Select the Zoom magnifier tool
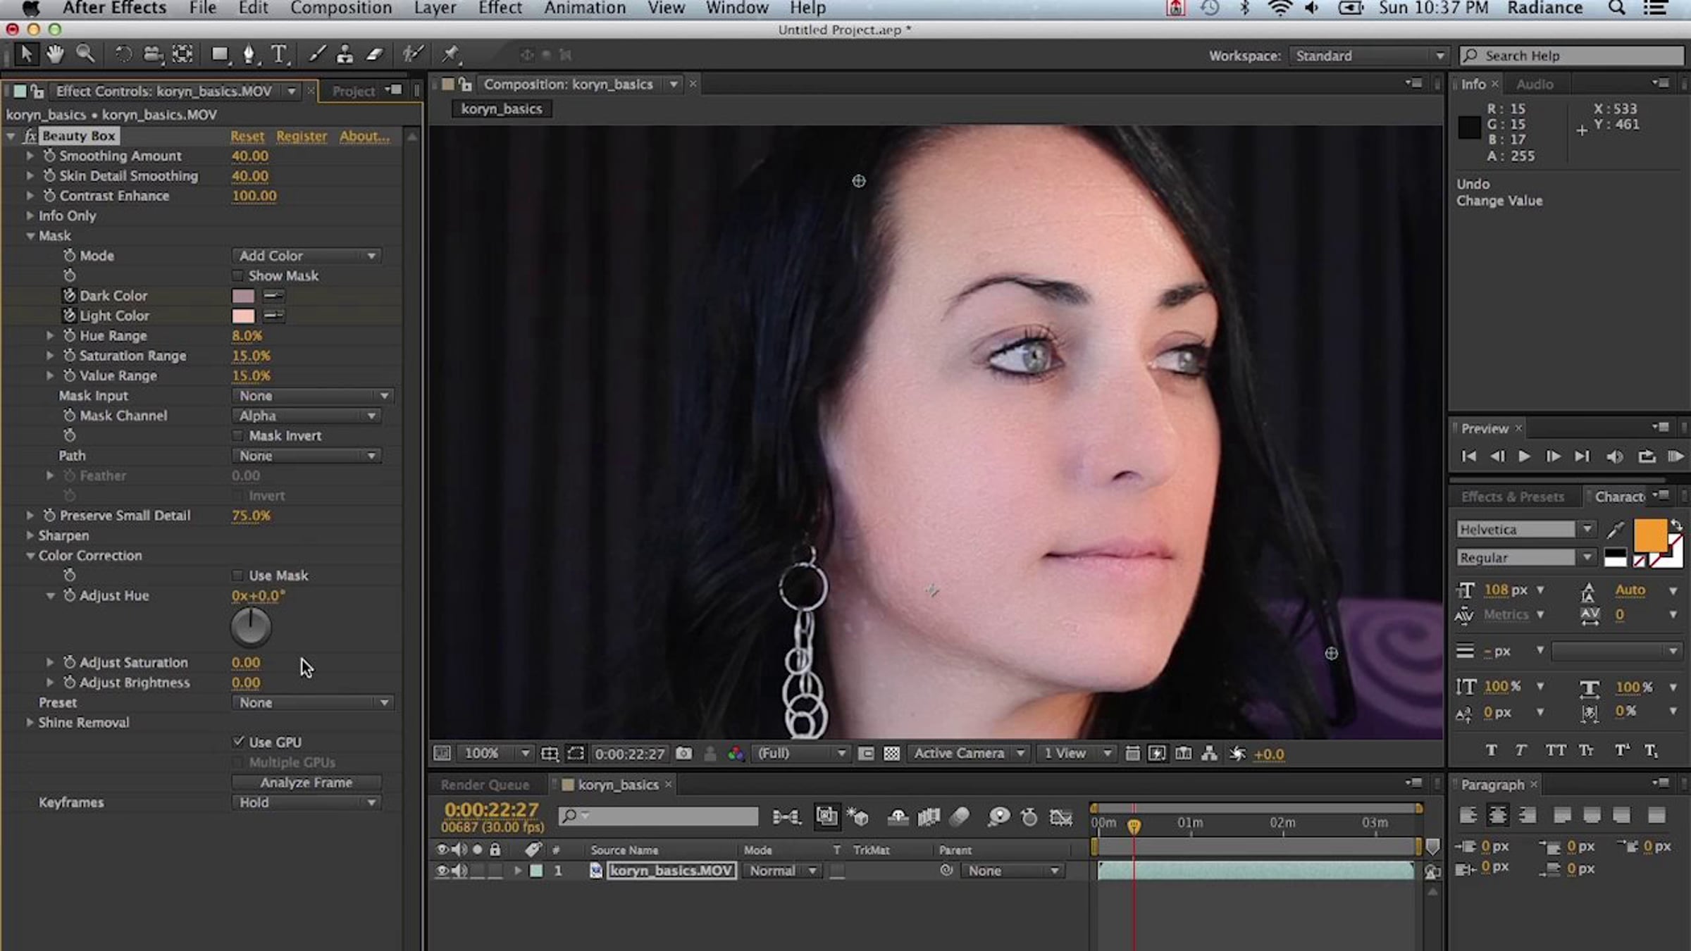The image size is (1691, 951). (x=85, y=54)
